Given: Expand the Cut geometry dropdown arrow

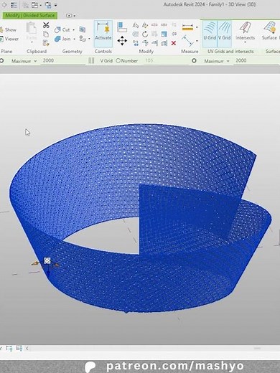Looking at the screenshot, I should [74, 30].
